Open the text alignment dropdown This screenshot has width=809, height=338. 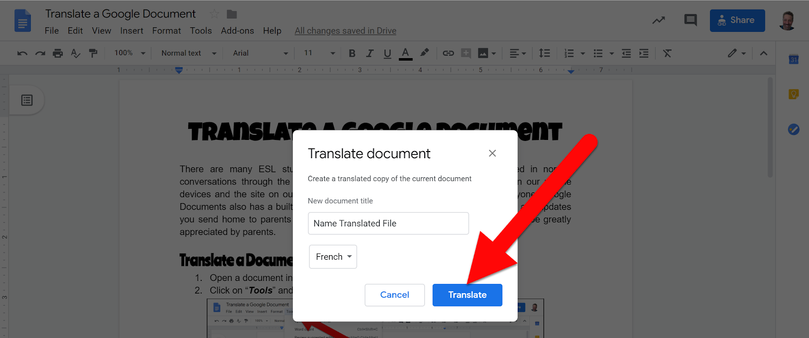[x=517, y=53]
